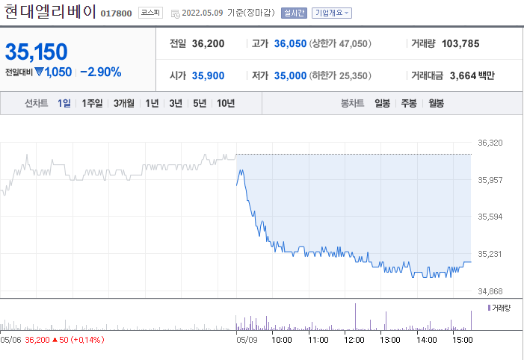524x360 pixels.
Task: Click the opening price 35,900
Action: click(x=208, y=75)
